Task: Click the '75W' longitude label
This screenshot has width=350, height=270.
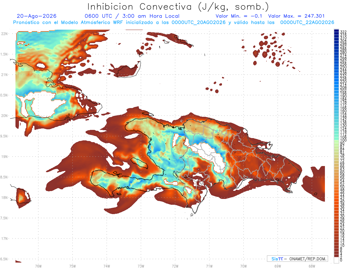Action: point(72,266)
